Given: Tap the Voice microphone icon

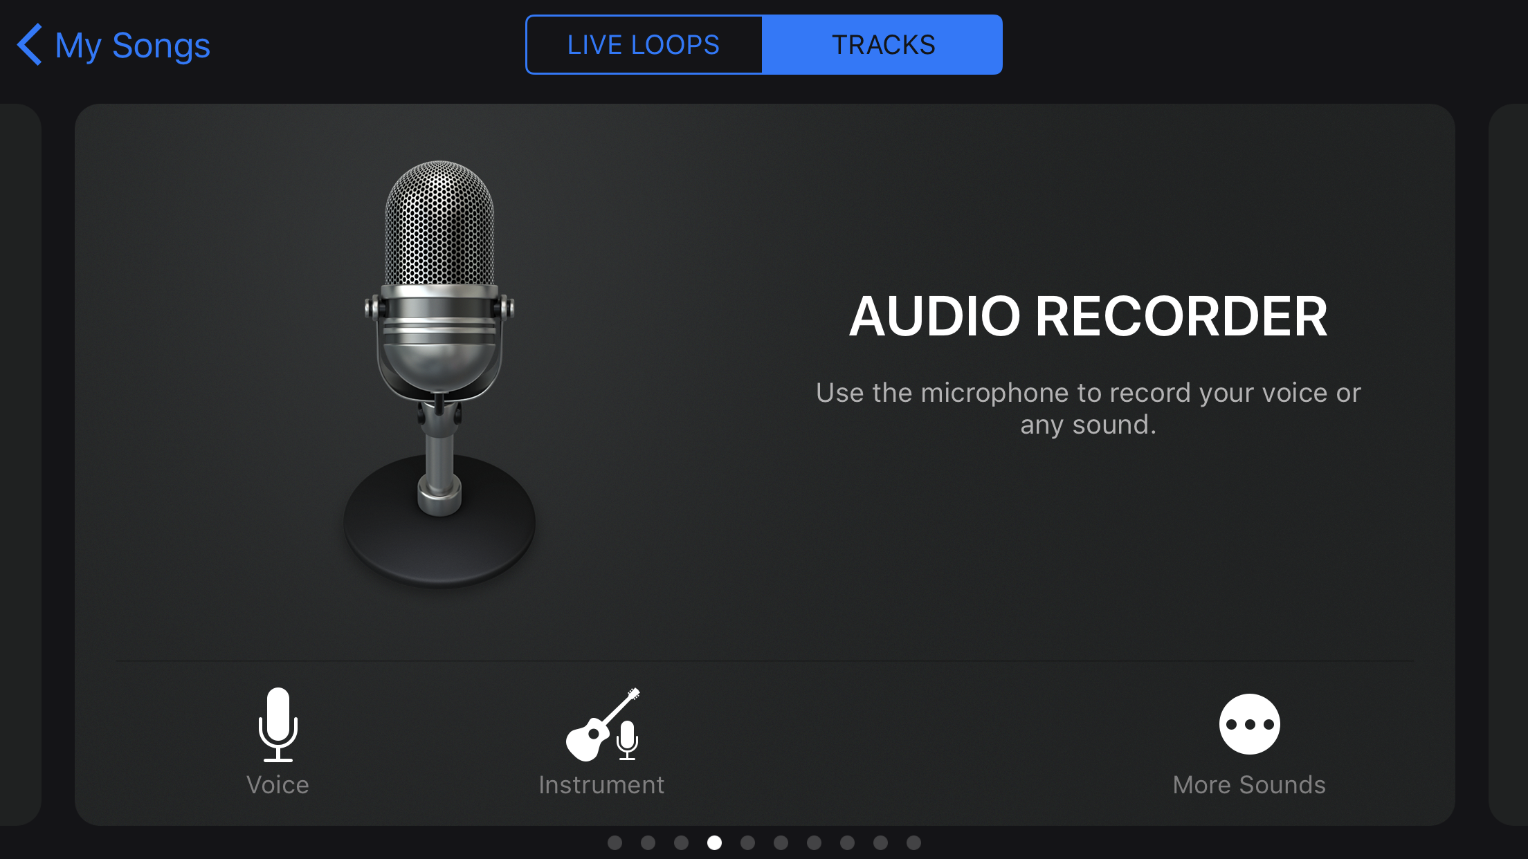Looking at the screenshot, I should tap(278, 724).
